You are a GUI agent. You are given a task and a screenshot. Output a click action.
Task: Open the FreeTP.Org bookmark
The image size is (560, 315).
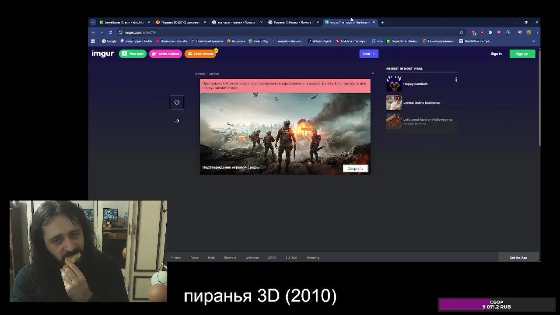pos(258,41)
